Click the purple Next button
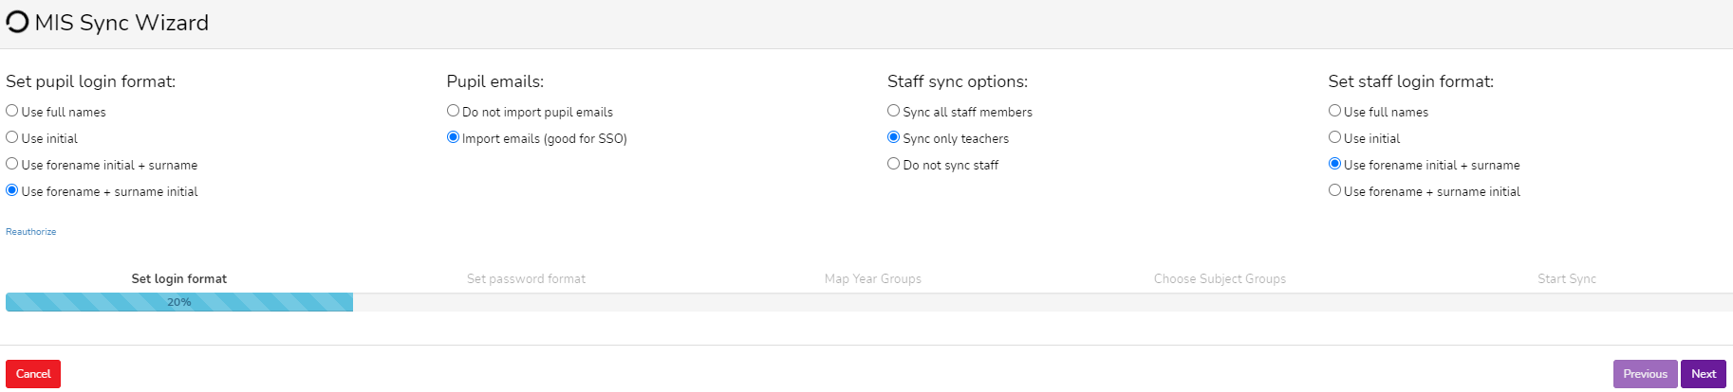This screenshot has width=1733, height=392. 1704,374
